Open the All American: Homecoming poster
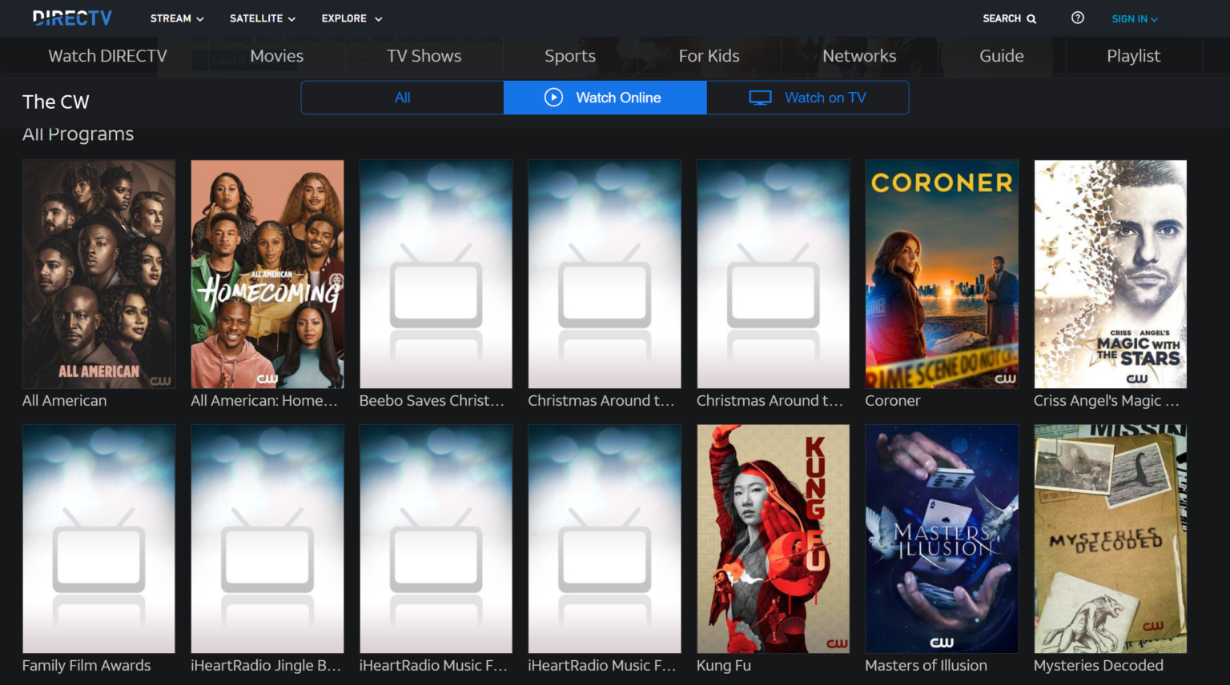Screen dimensions: 1230x685 [267, 274]
